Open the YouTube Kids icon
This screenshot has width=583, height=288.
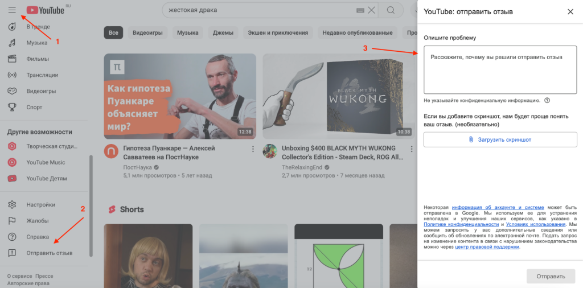[12, 178]
